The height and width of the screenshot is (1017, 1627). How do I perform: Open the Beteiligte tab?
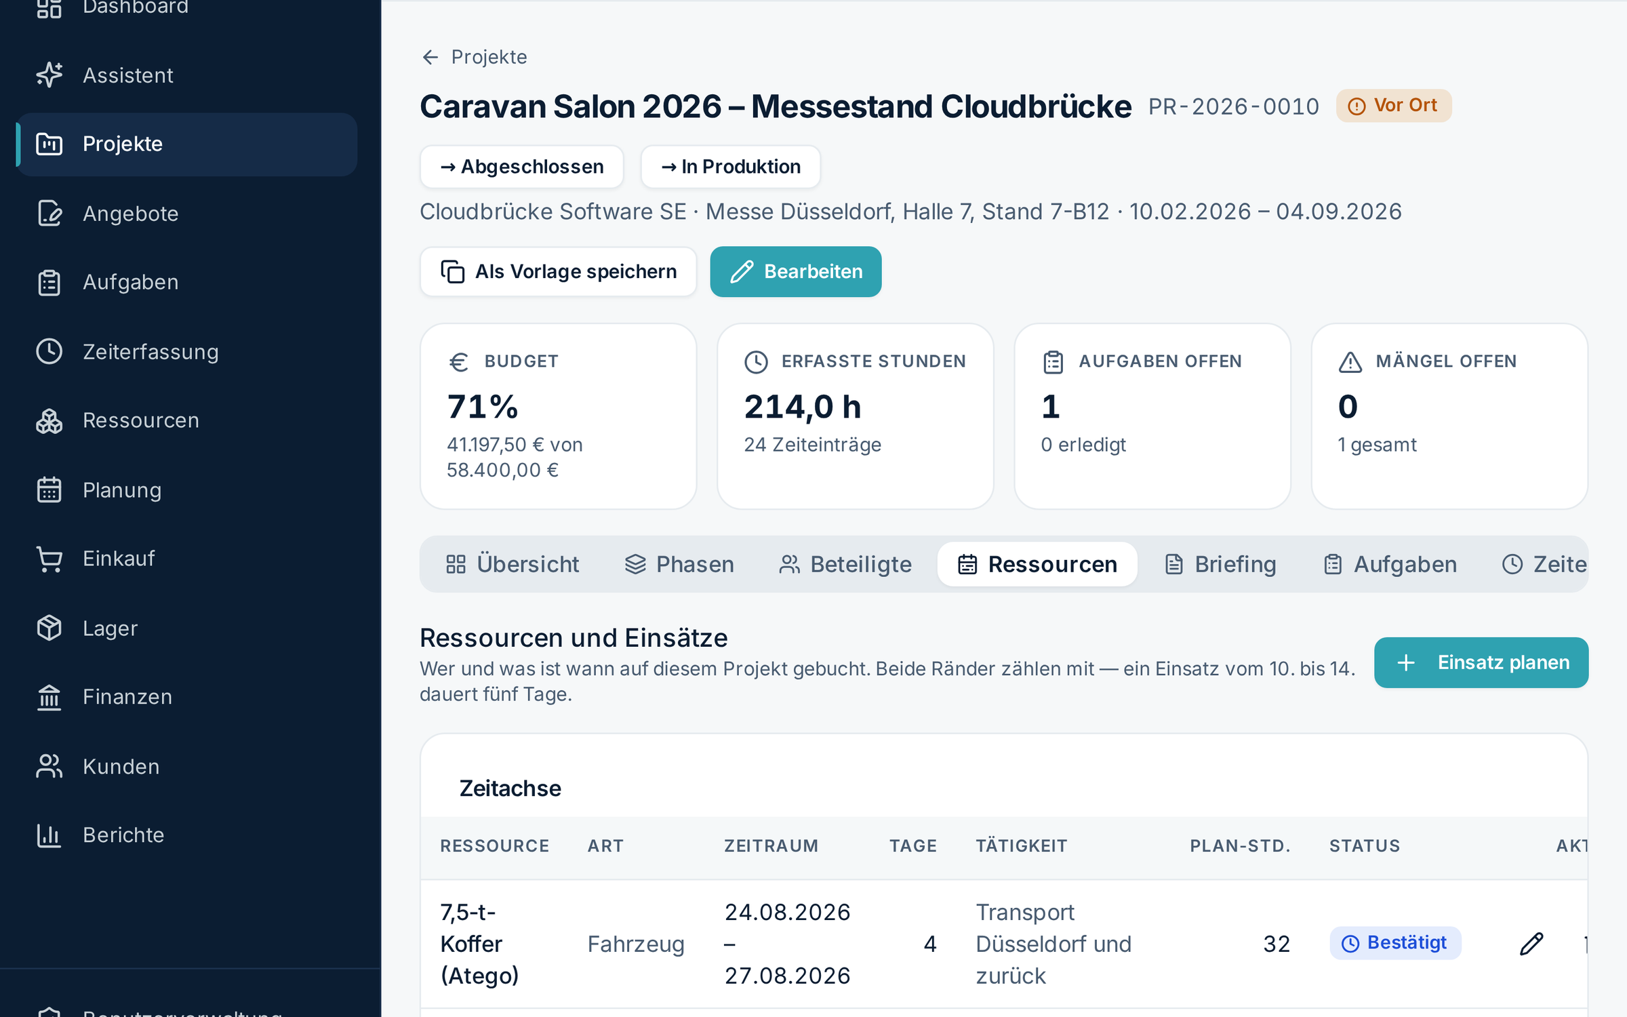click(x=845, y=564)
